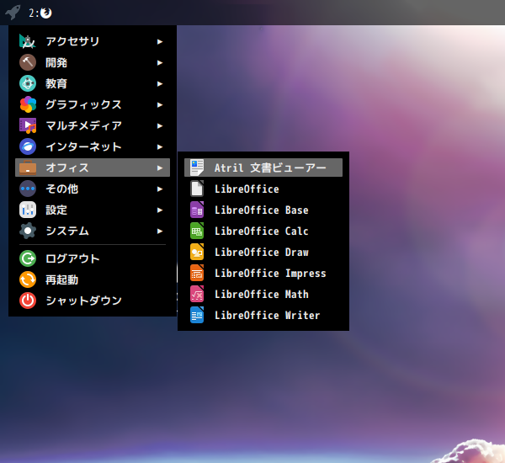Click the plain LibreOffice label
The width and height of the screenshot is (505, 463).
[x=247, y=189]
